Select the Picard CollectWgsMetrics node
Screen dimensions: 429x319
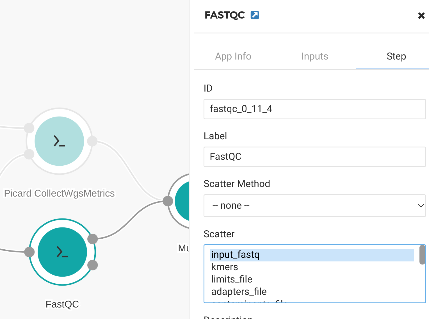[59, 141]
